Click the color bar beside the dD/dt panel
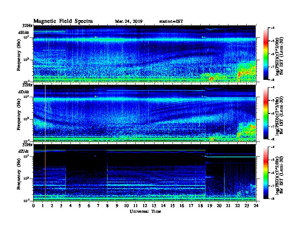This screenshot has width=305, height=236. point(266,113)
